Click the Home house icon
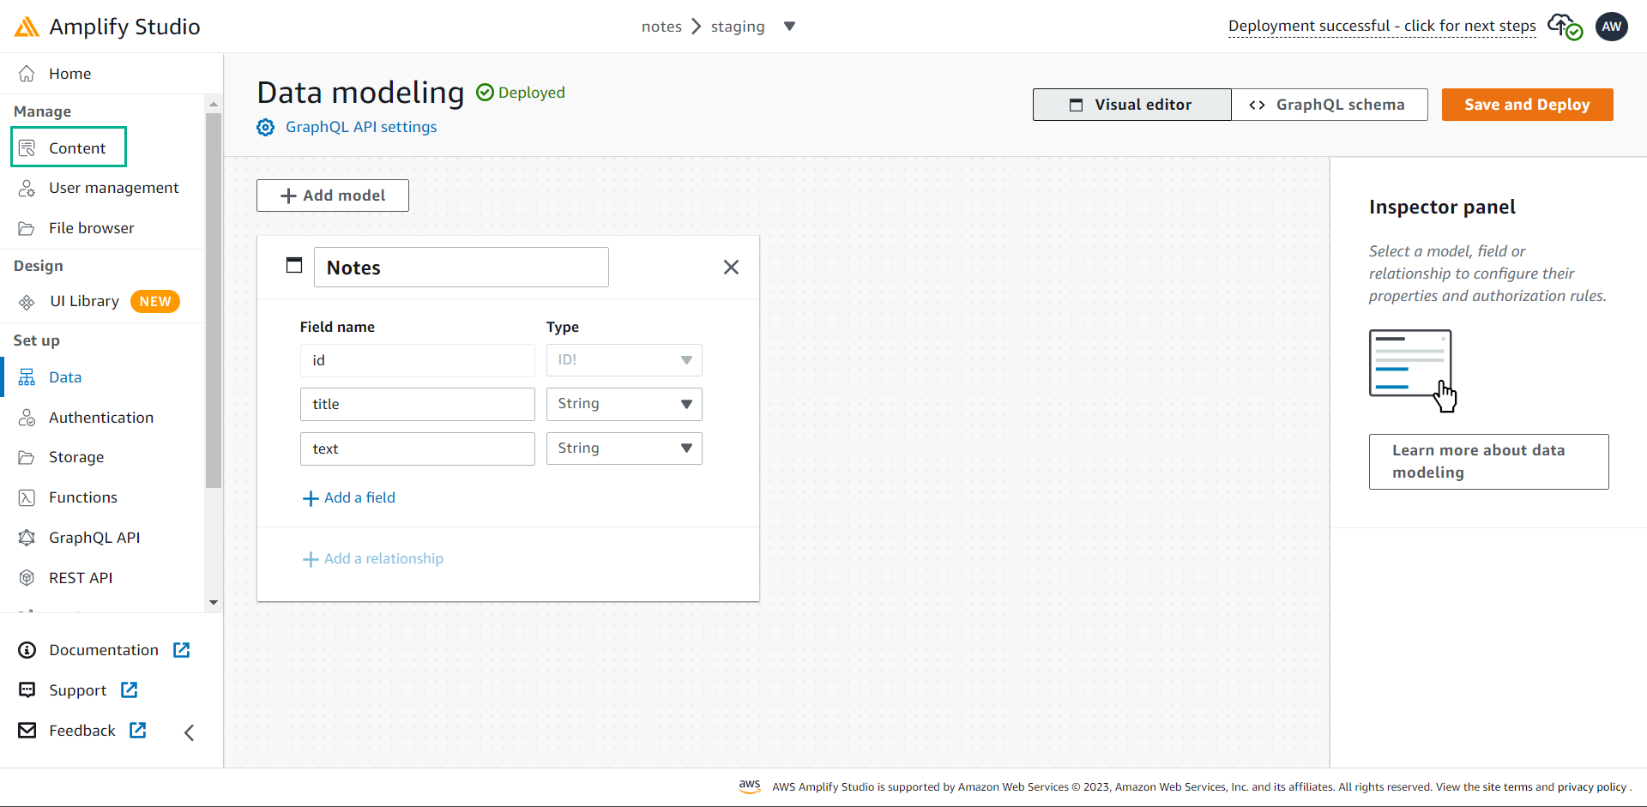The width and height of the screenshot is (1647, 807). (27, 74)
